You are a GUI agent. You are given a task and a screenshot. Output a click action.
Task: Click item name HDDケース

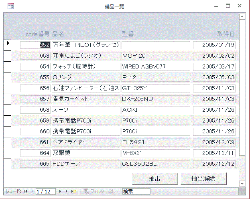click(x=86, y=164)
